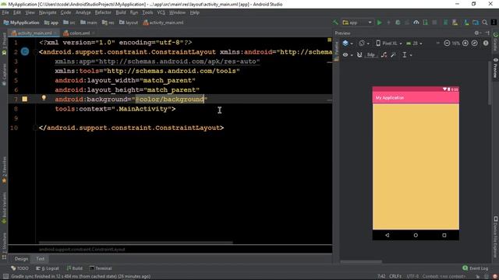The width and height of the screenshot is (499, 280).
Task: Run the app with the green play button
Action: click(x=380, y=23)
